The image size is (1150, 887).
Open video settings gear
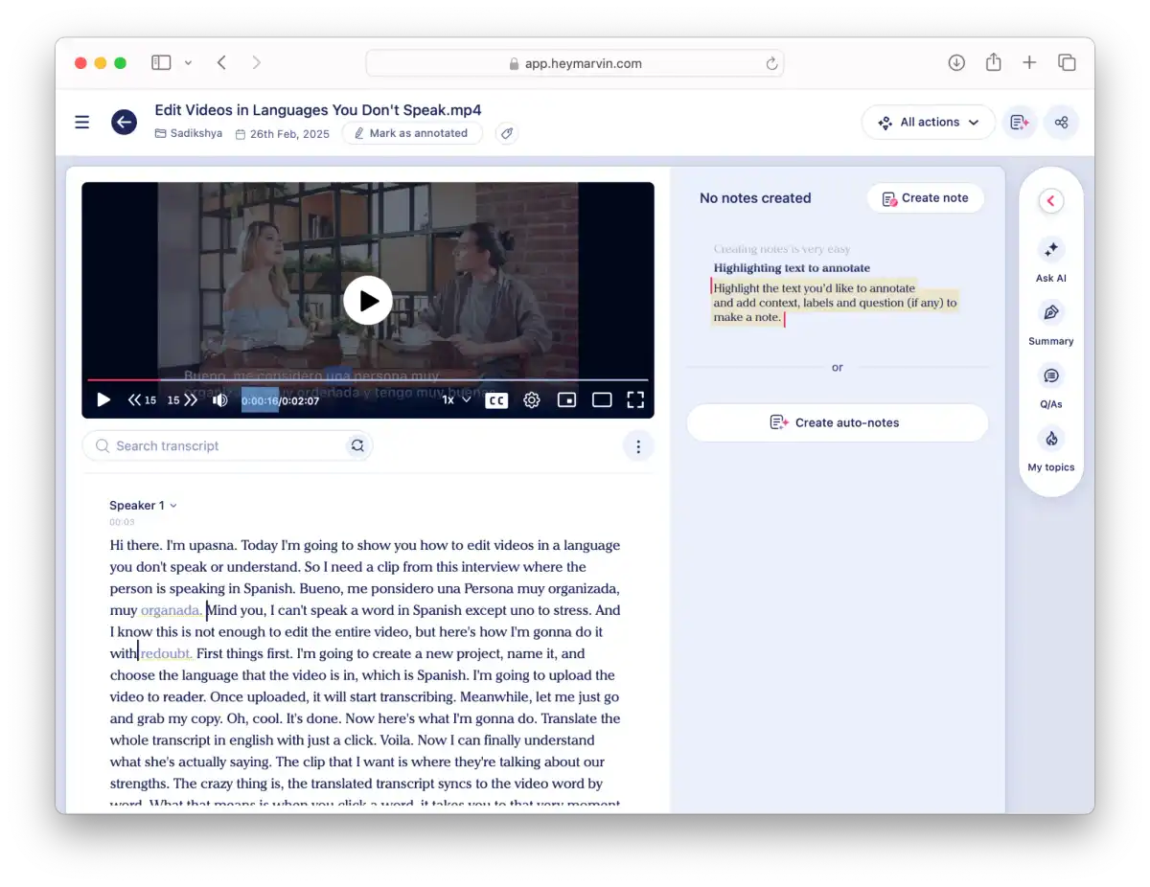[532, 400]
